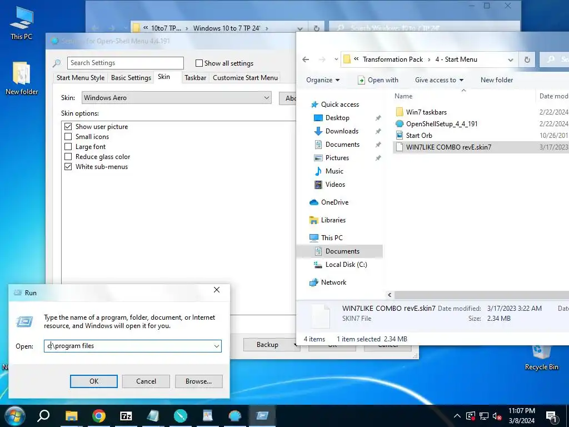The width and height of the screenshot is (569, 427).
Task: Open Desktop in the navigation pane
Action: click(332, 118)
